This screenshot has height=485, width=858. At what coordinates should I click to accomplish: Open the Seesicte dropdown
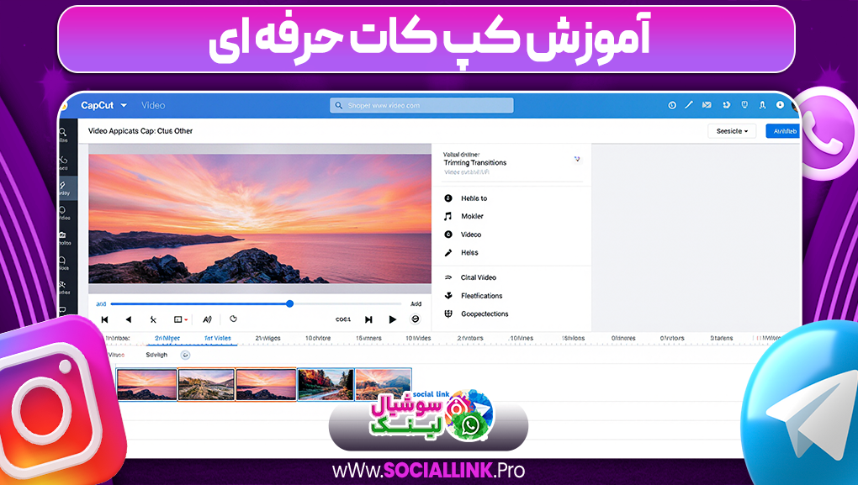732,131
